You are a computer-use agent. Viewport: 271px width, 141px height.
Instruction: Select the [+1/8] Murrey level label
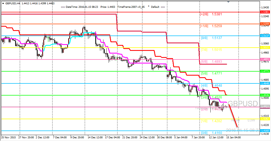click(204, 26)
